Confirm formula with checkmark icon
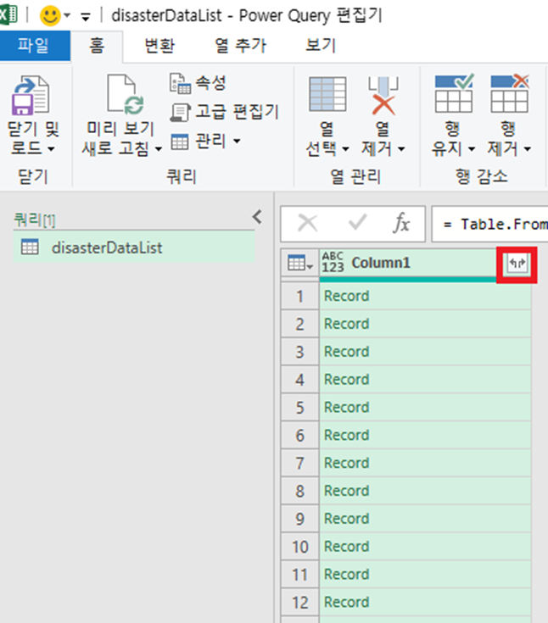 357,222
